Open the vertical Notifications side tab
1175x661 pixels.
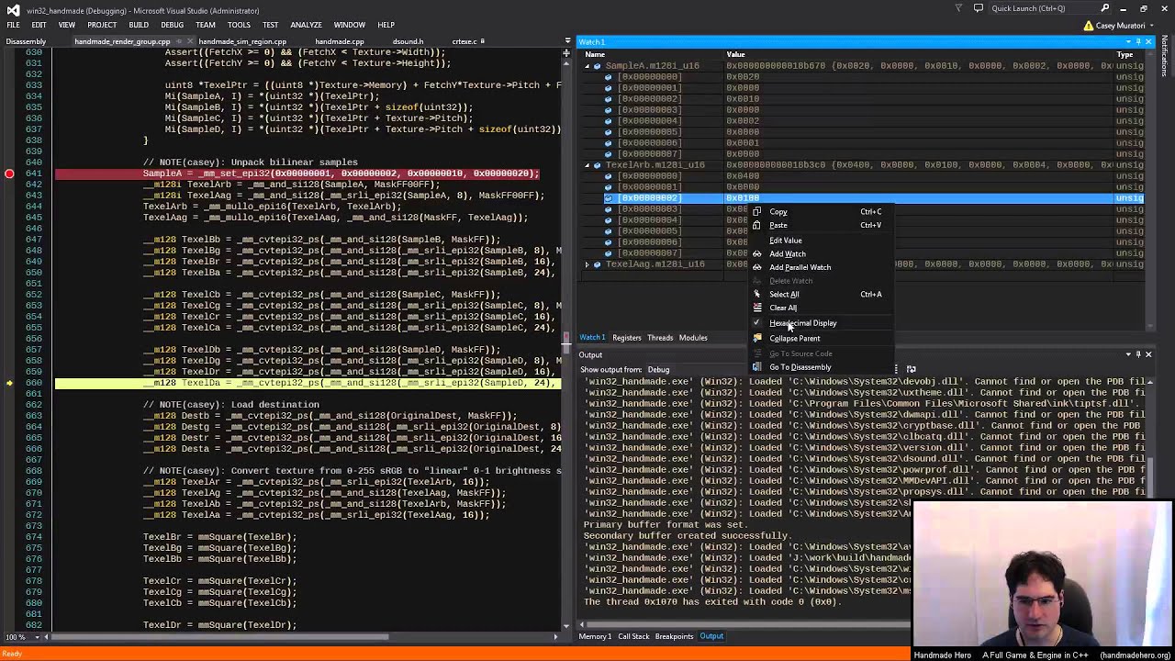point(1166,57)
